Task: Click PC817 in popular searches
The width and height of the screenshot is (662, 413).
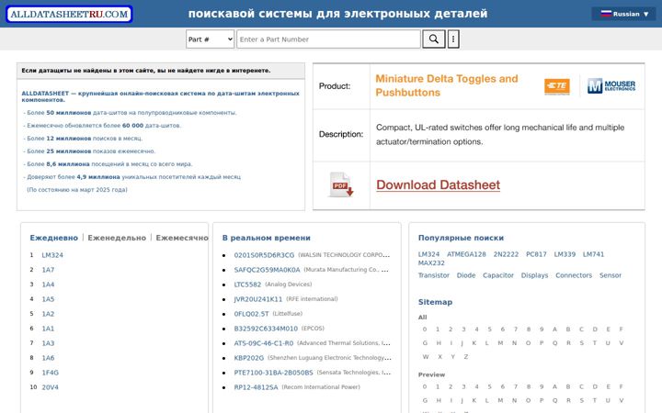Action: coord(536,254)
